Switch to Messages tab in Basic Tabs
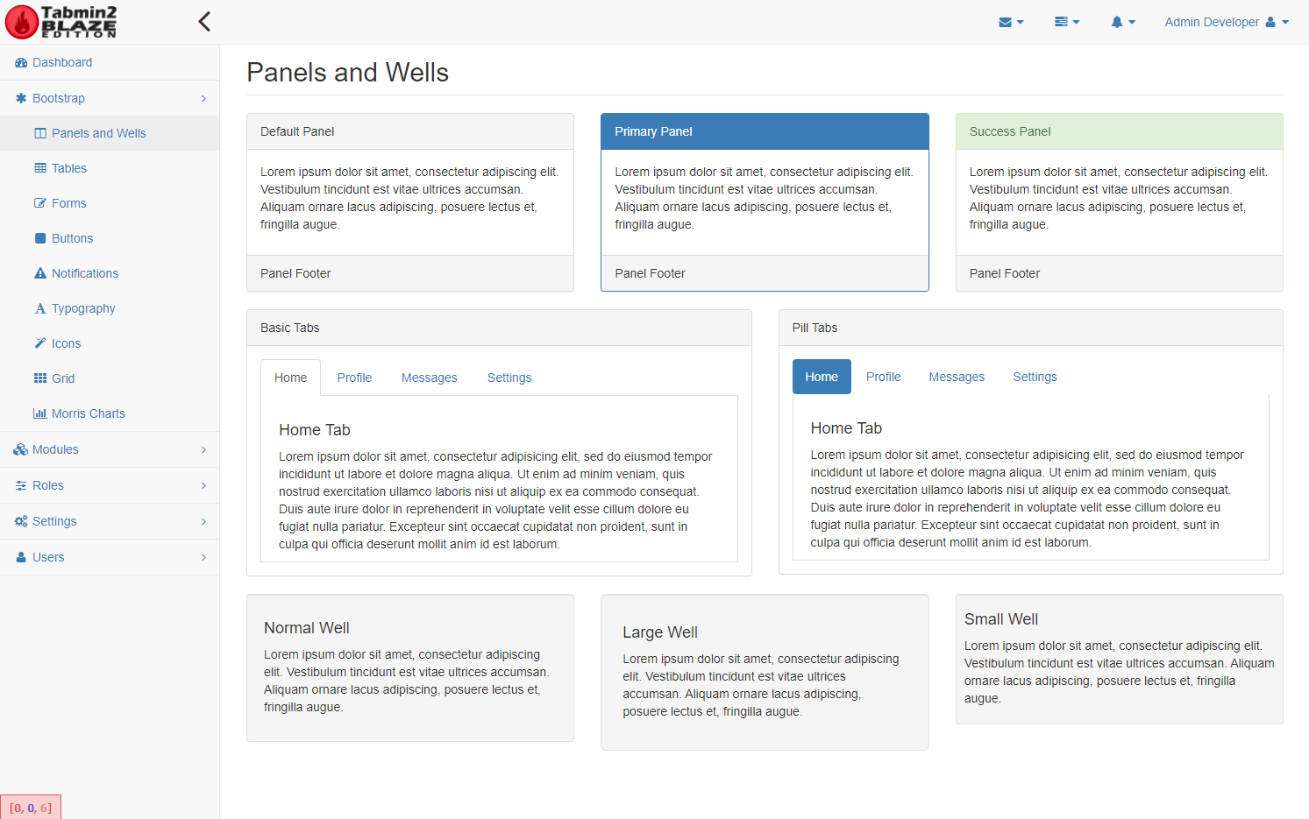 [x=430, y=378]
